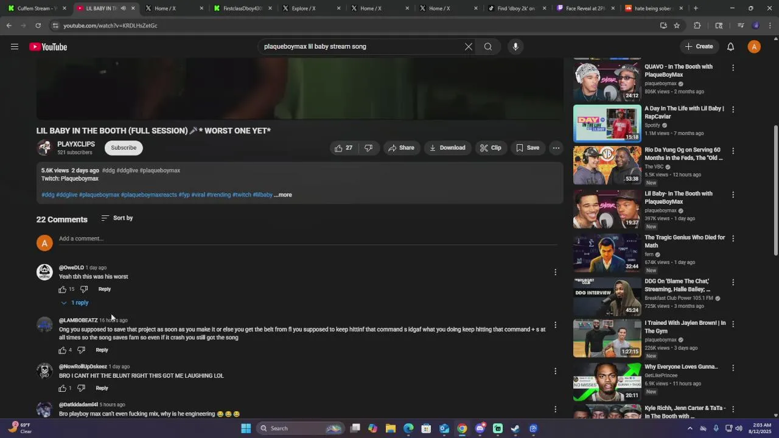Create a clip of the video
Viewport: 779px width, 438px height.
pyautogui.click(x=491, y=148)
